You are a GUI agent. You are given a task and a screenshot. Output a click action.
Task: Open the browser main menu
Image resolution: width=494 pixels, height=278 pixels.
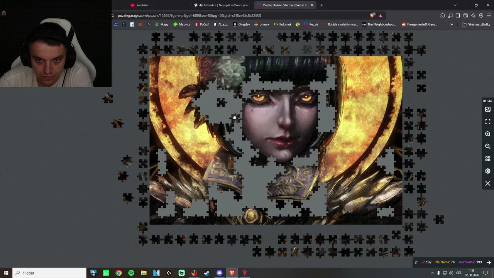point(489,15)
